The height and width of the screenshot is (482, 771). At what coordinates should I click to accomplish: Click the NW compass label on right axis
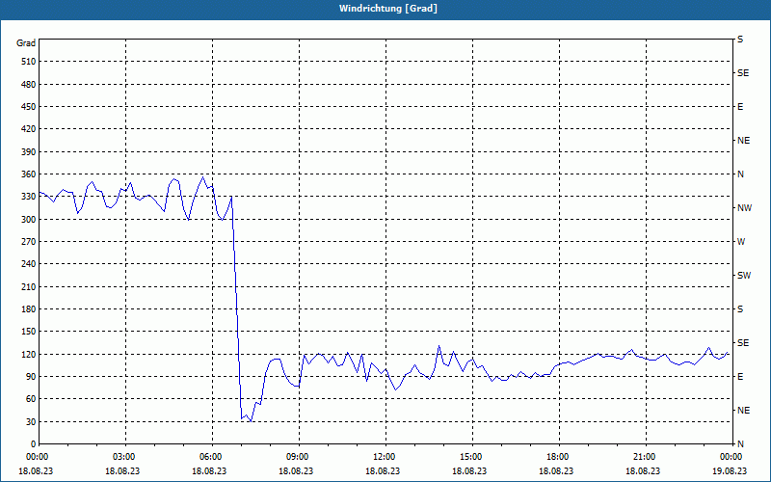tap(744, 208)
